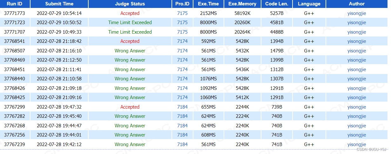Click code length 5257B cell
This screenshot has width=391, height=154.
[277, 13]
